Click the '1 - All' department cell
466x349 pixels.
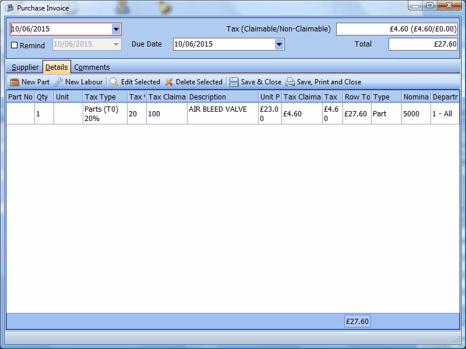pyautogui.click(x=445, y=113)
